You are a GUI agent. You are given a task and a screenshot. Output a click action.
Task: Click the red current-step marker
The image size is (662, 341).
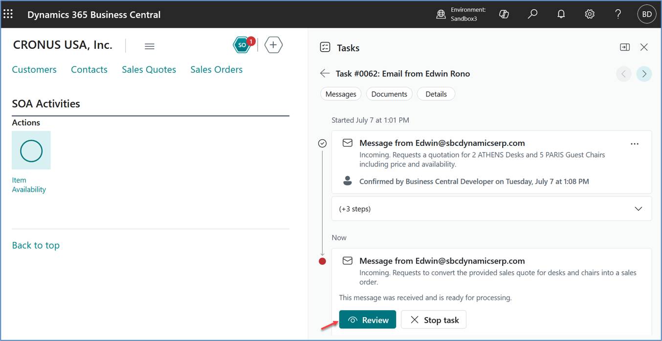(x=322, y=261)
